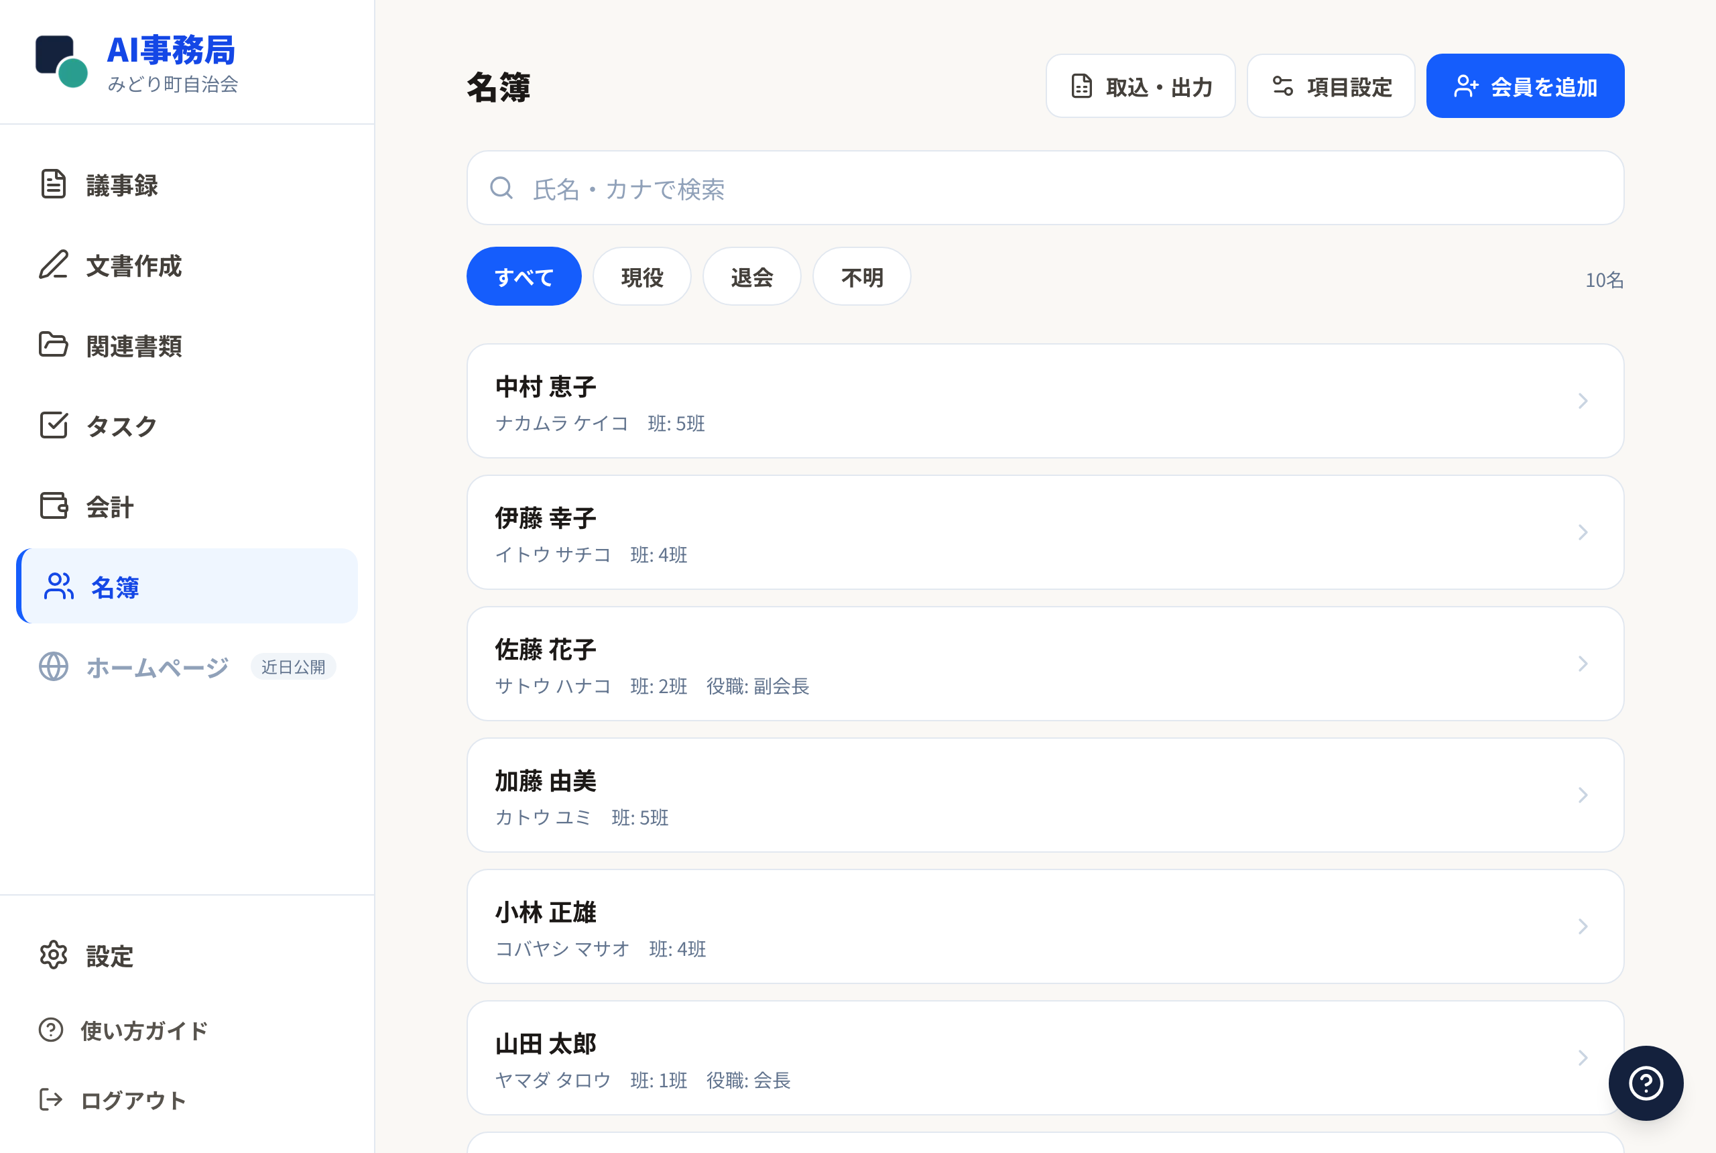This screenshot has width=1716, height=1153.
Task: Switch to the タスク page
Action: point(187,425)
